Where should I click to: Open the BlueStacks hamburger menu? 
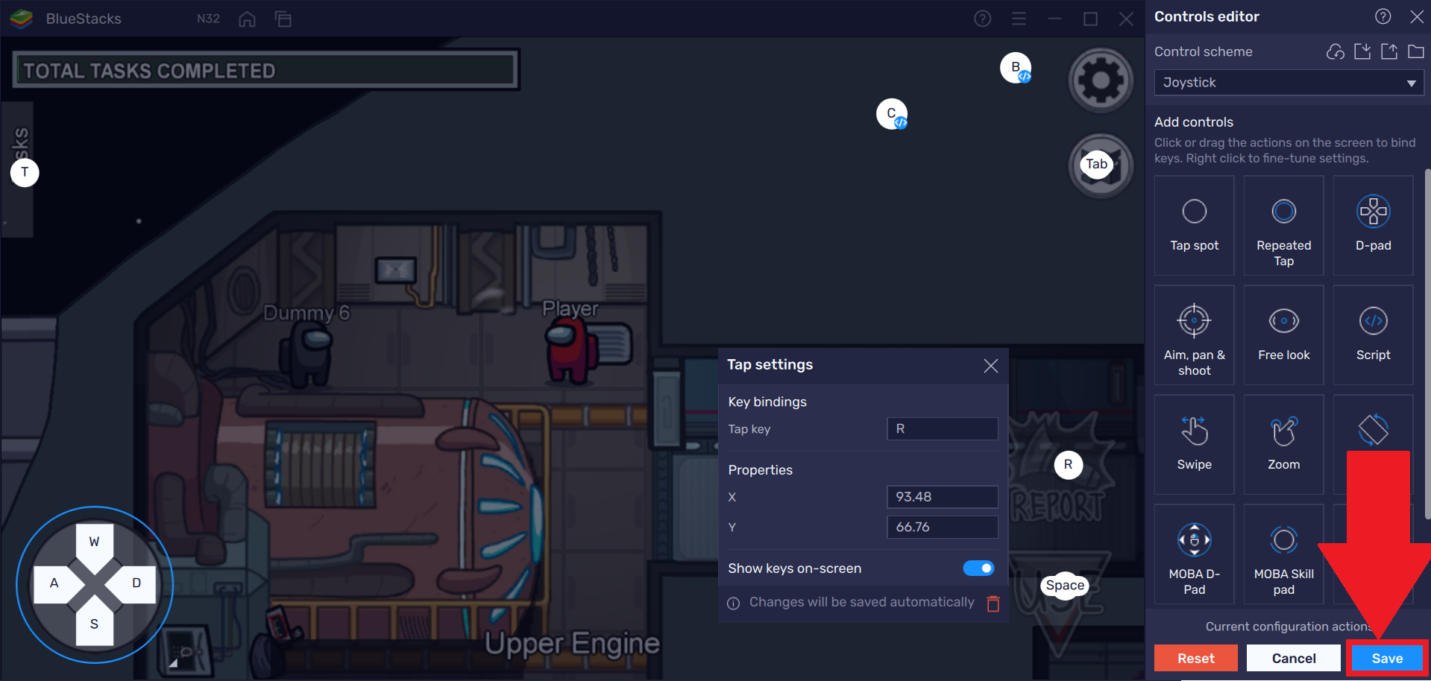[x=1019, y=19]
